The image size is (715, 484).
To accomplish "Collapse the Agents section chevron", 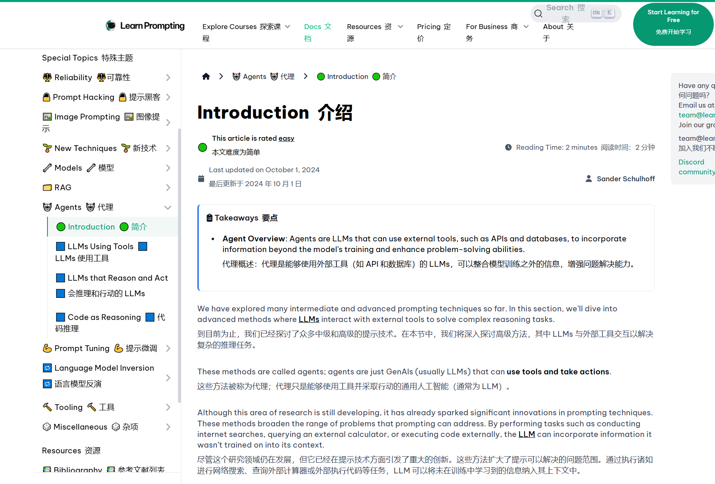I will [x=168, y=207].
